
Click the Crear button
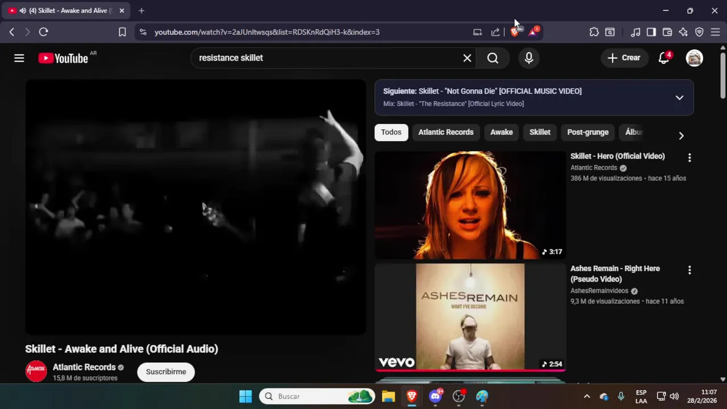(x=624, y=58)
